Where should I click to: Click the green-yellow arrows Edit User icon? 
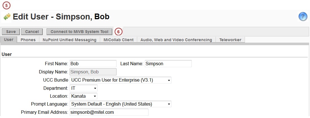point(7,17)
